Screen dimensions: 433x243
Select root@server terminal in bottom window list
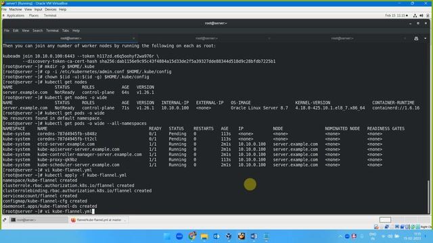(39, 220)
